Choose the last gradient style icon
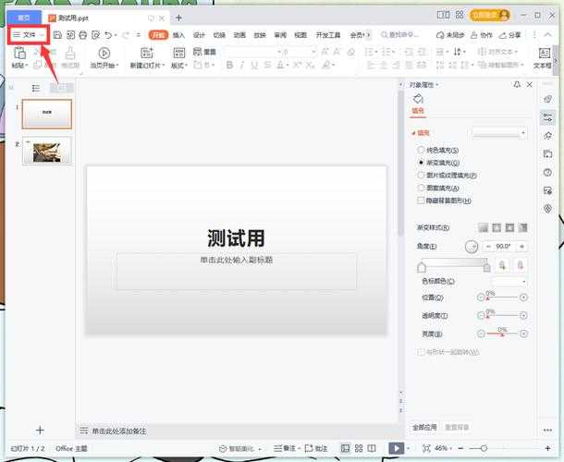The image size is (564, 462). click(522, 227)
